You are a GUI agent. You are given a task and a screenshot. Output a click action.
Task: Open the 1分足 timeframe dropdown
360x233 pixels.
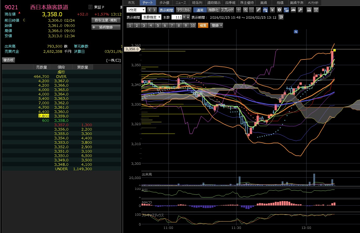tap(136, 10)
